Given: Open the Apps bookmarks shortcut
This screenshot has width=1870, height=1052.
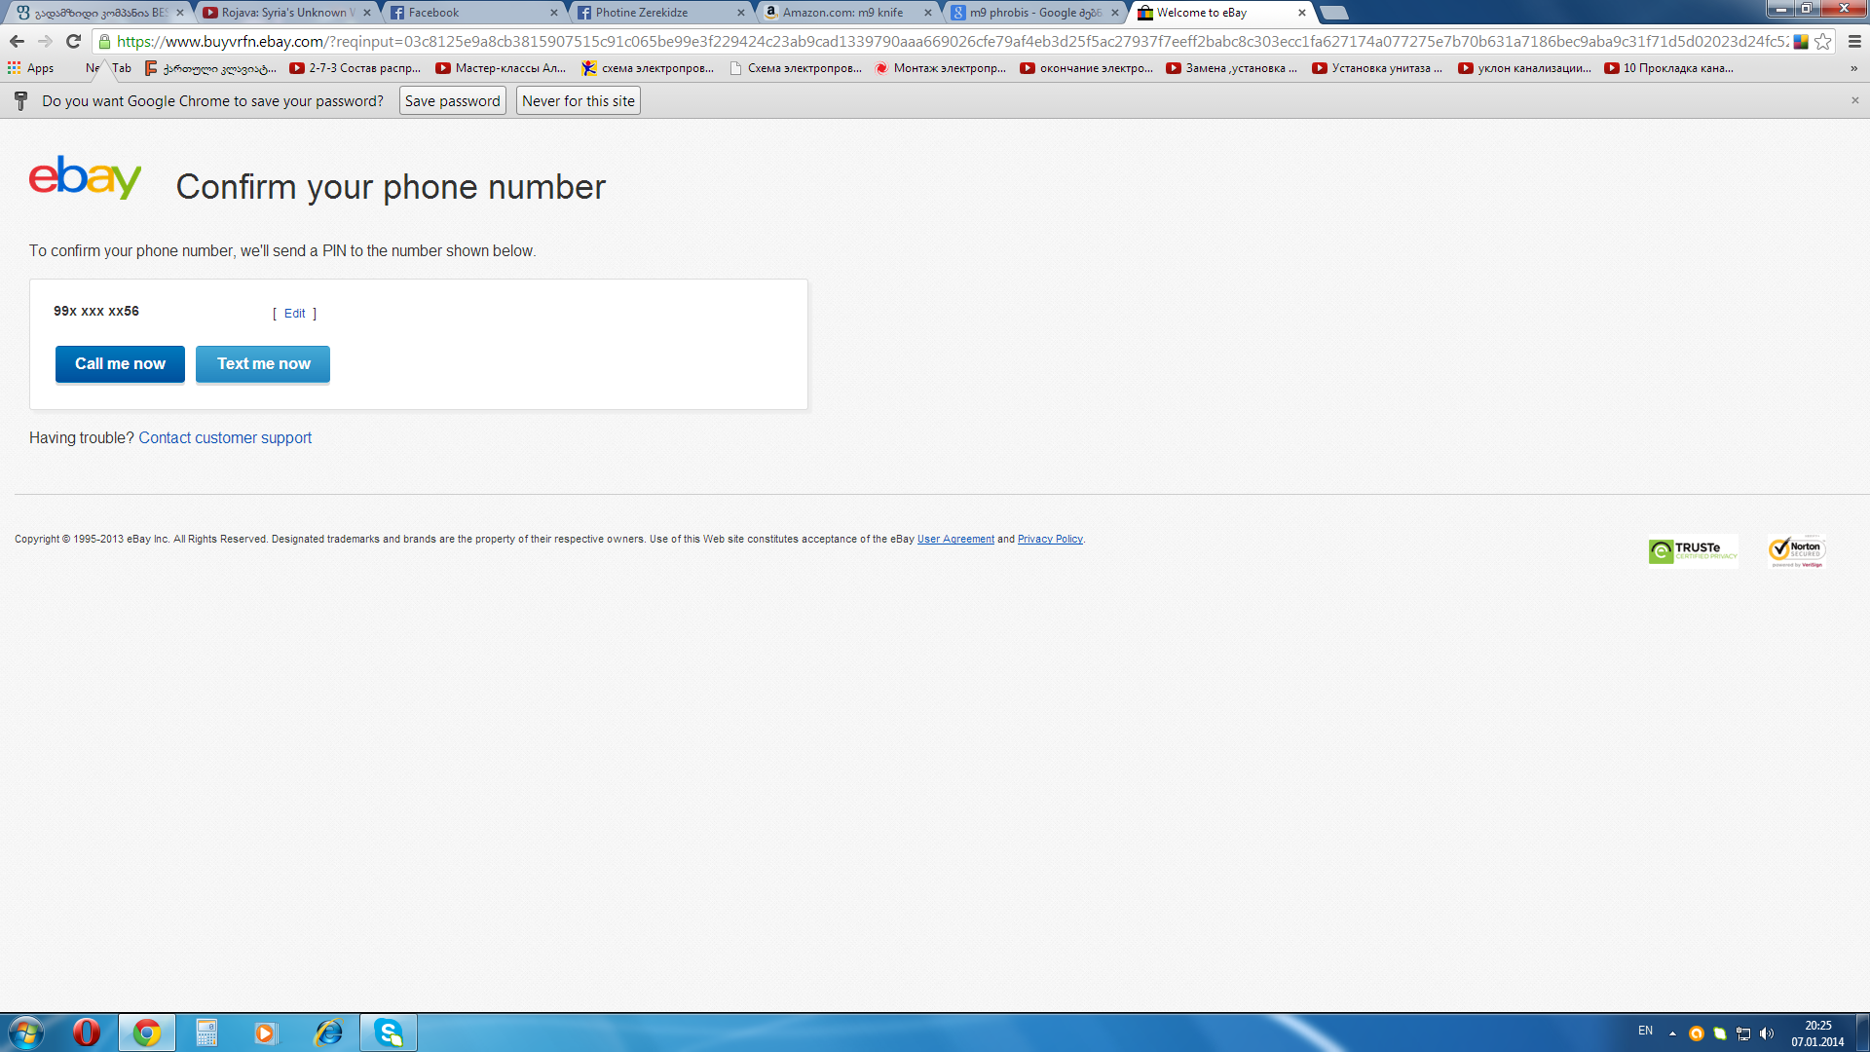Looking at the screenshot, I should click(x=31, y=68).
